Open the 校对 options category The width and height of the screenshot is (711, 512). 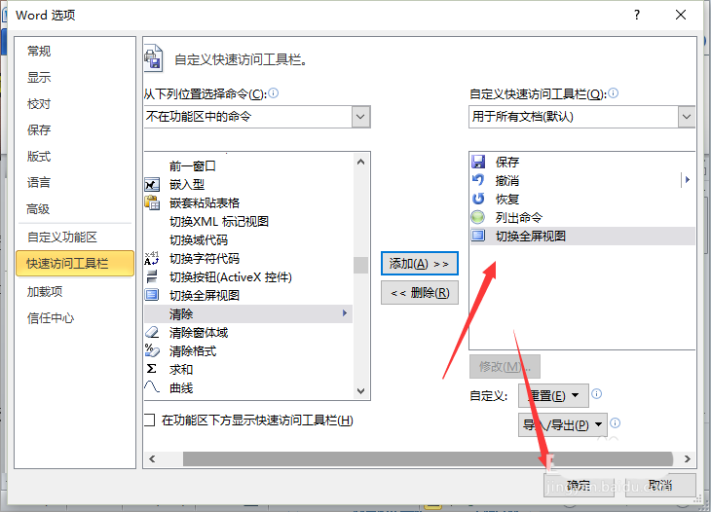(39, 104)
